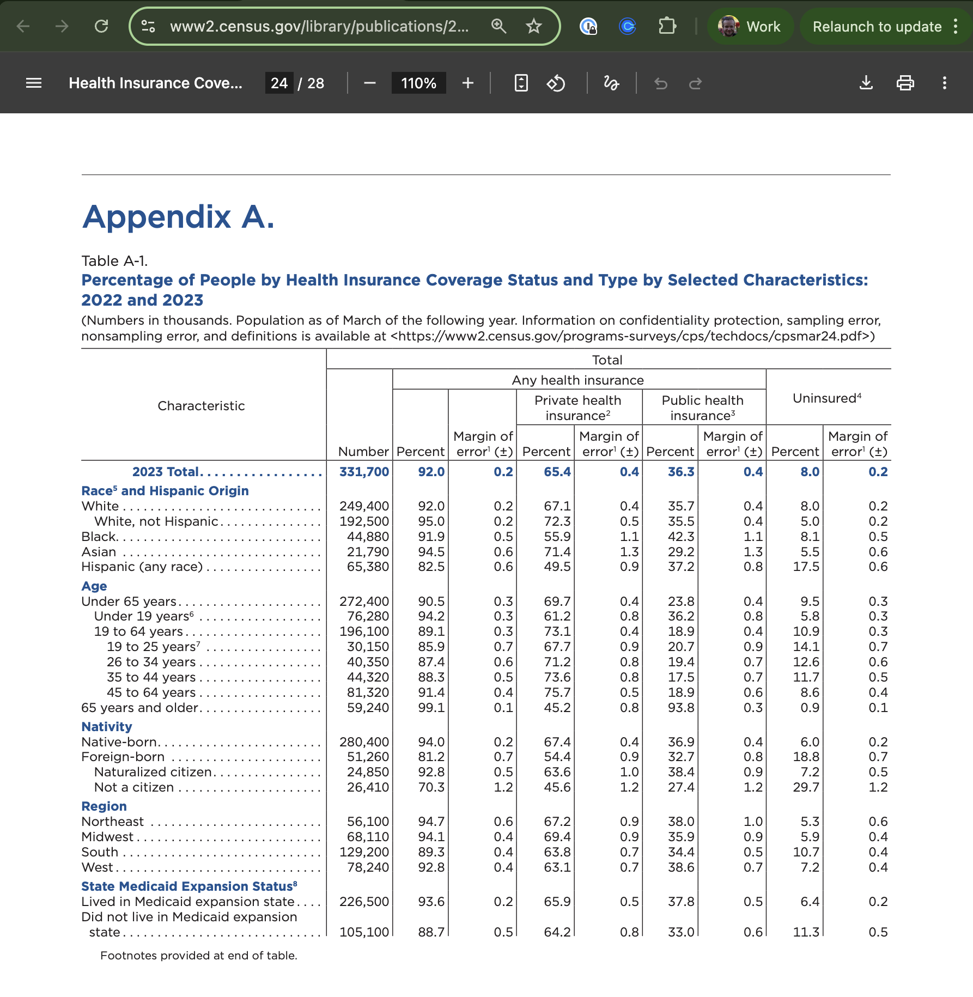The width and height of the screenshot is (973, 997).
Task: Click Race and Hispanic Origin section heading
Action: (165, 491)
